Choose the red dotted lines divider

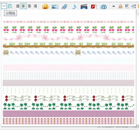point(68,83)
